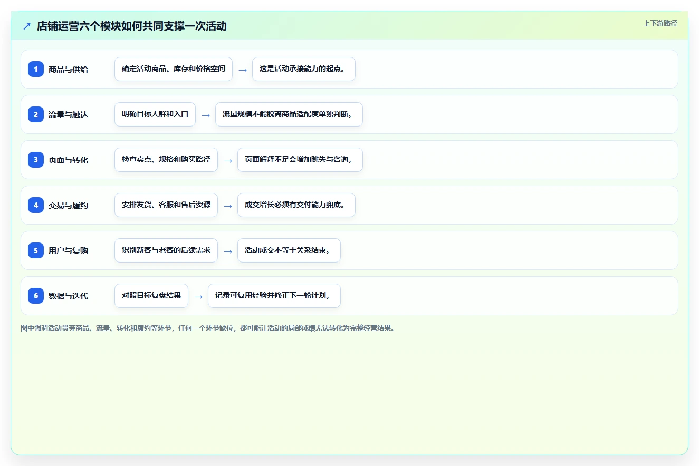Click the arrow in the 流量与触达 row
This screenshot has height=466, width=699.
click(206, 115)
